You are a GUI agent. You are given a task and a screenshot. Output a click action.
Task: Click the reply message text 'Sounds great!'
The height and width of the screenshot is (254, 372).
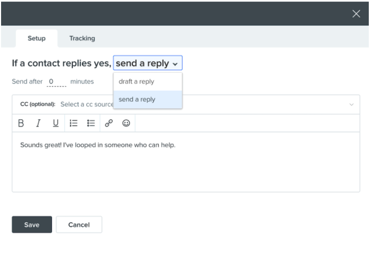41,145
